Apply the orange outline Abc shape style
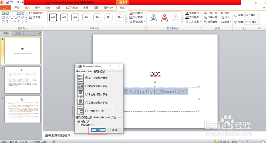Image resolution: width=266 pixels, height=143 pixels. pyautogui.click(x=120, y=17)
